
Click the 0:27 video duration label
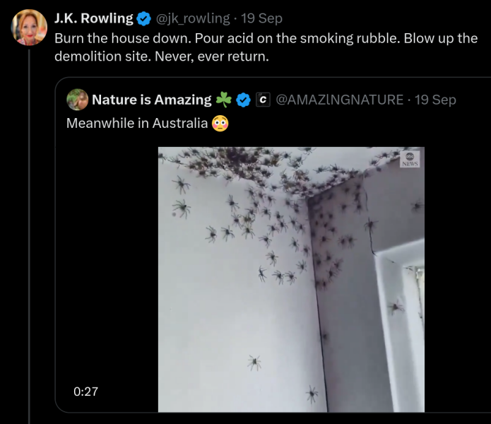pyautogui.click(x=85, y=391)
